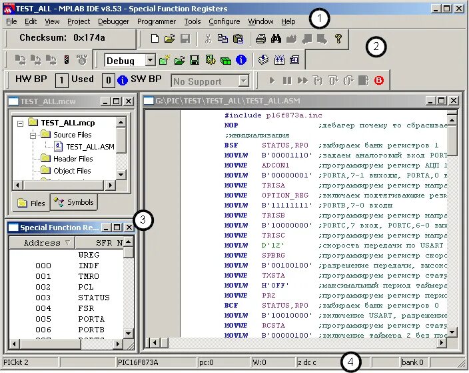Click the blue info icon after Package
Screen dimensions: 469x373
[x=241, y=60]
